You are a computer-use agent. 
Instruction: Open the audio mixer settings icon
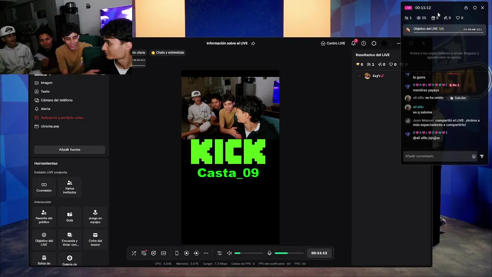tap(219, 253)
